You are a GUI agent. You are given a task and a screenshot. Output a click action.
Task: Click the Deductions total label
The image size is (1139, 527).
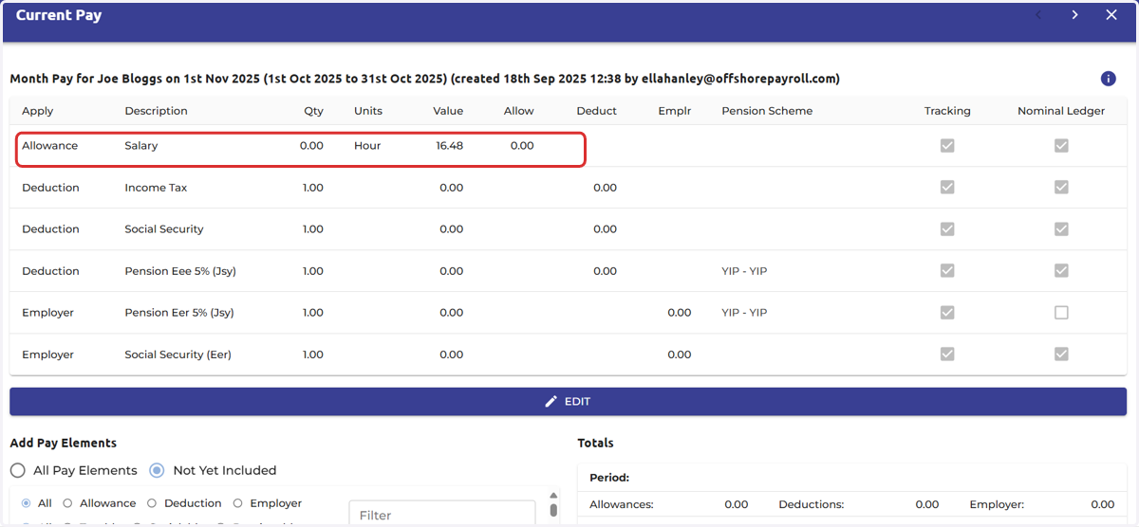[x=812, y=504]
